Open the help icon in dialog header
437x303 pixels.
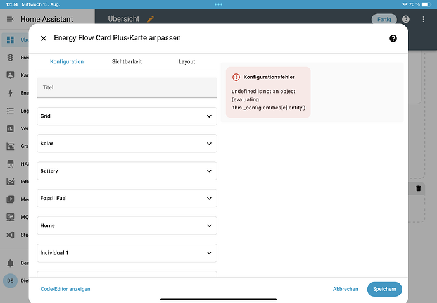[x=393, y=39]
